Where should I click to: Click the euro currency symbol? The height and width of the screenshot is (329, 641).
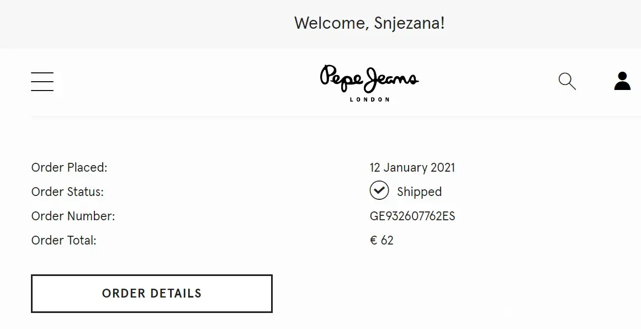tap(374, 240)
